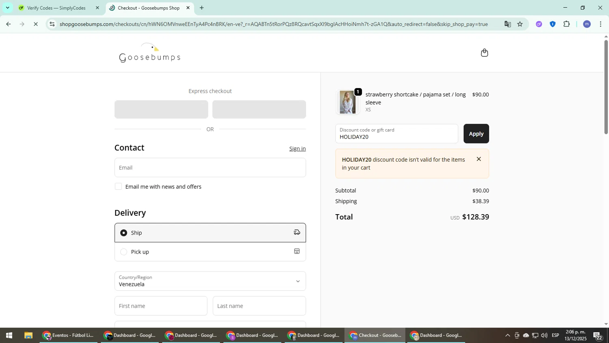Image resolution: width=609 pixels, height=343 pixels.
Task: Focus the First name field
Action: (x=161, y=306)
